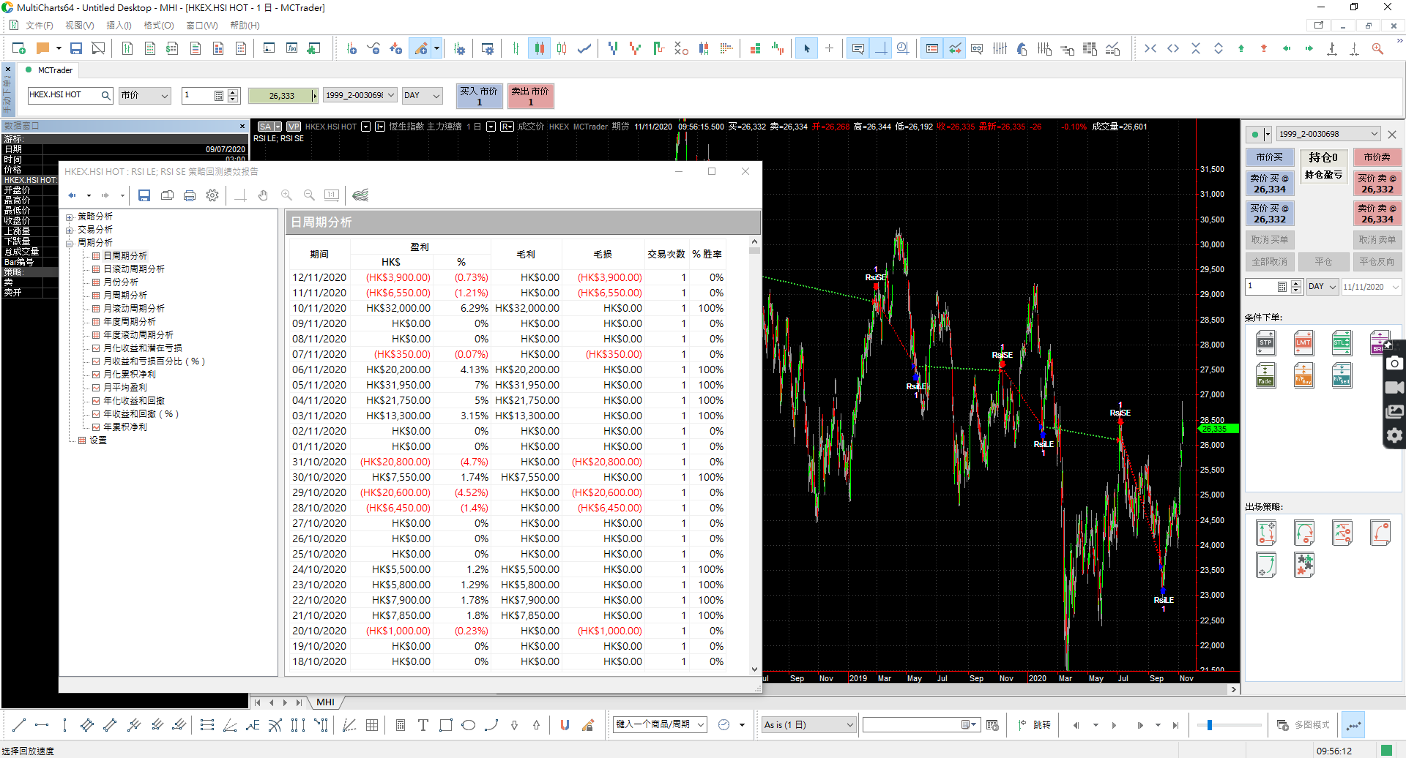Click the screenshot camera icon
Screen dimensions: 1406x758
1394,364
